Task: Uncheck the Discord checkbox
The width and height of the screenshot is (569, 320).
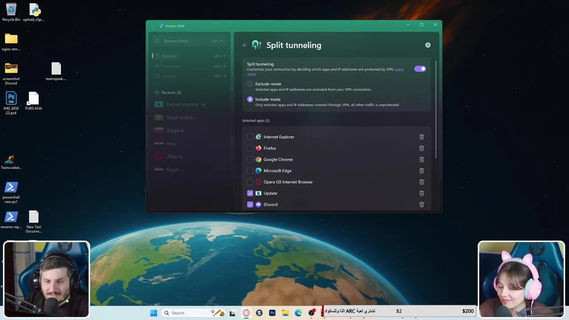Action: [x=250, y=204]
